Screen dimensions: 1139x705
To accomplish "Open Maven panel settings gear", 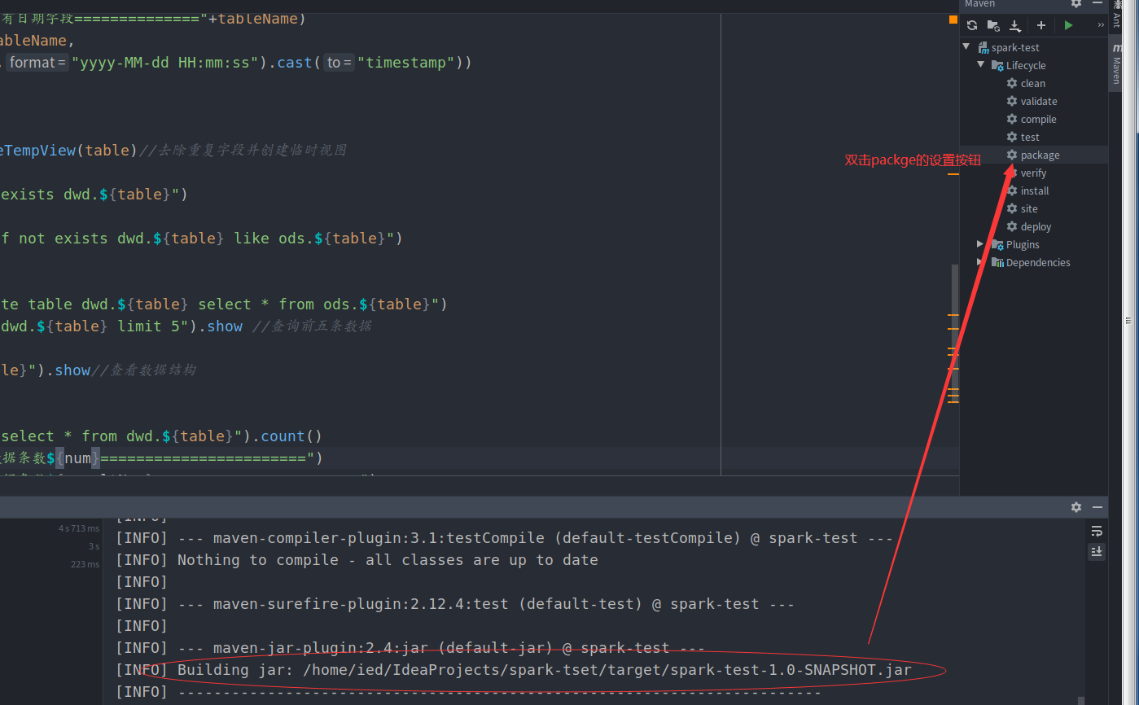I will pos(1076,3).
